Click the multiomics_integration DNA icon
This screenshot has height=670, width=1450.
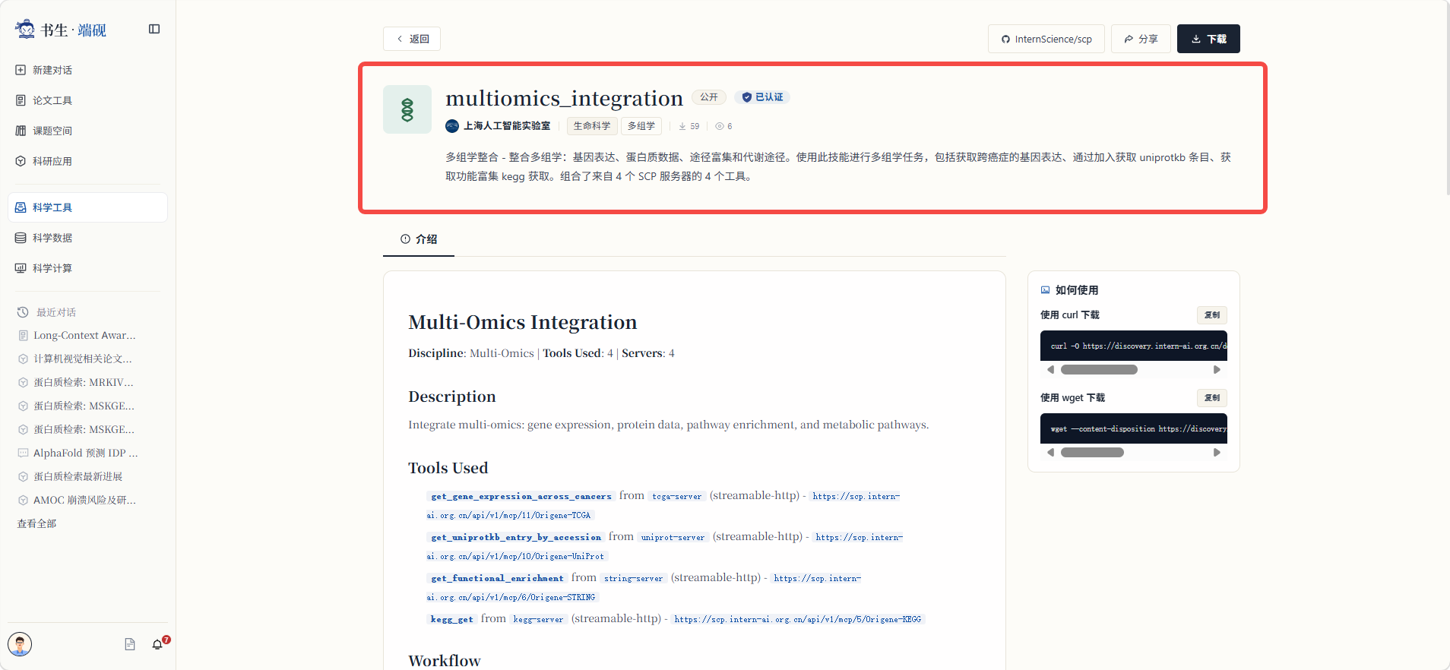tap(407, 109)
